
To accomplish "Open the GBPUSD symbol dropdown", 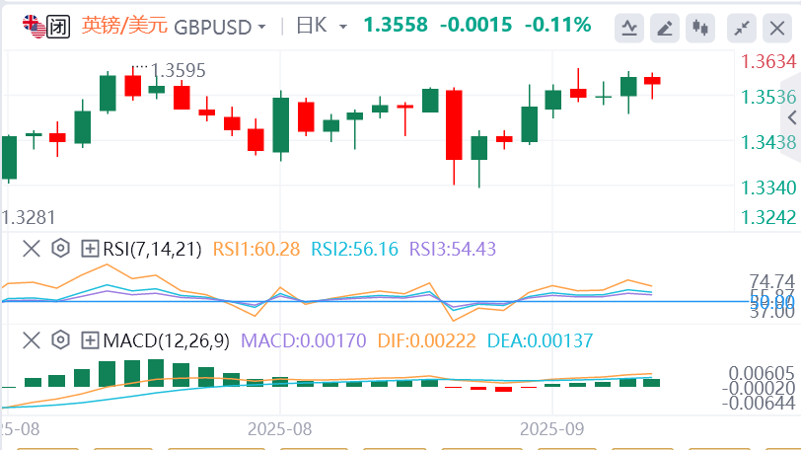I will click(x=220, y=27).
